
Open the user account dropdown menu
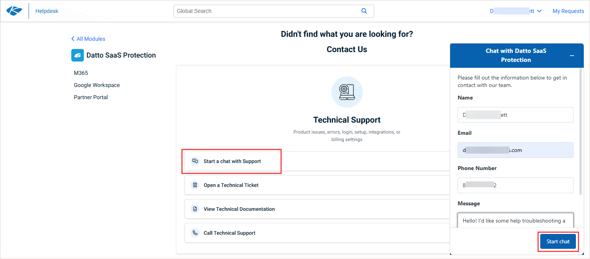point(516,11)
